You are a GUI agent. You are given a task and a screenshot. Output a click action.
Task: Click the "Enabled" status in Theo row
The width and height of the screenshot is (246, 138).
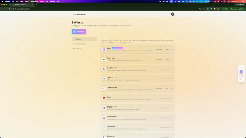(159, 50)
